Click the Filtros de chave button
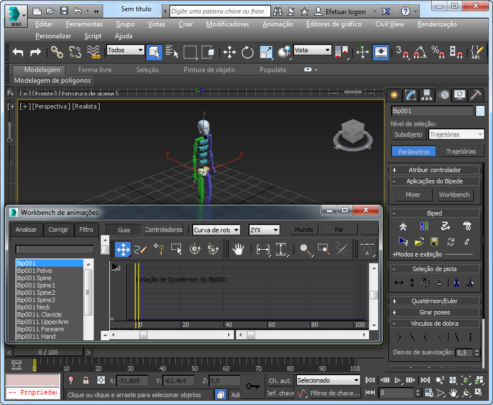The height and width of the screenshot is (405, 493). [335, 393]
